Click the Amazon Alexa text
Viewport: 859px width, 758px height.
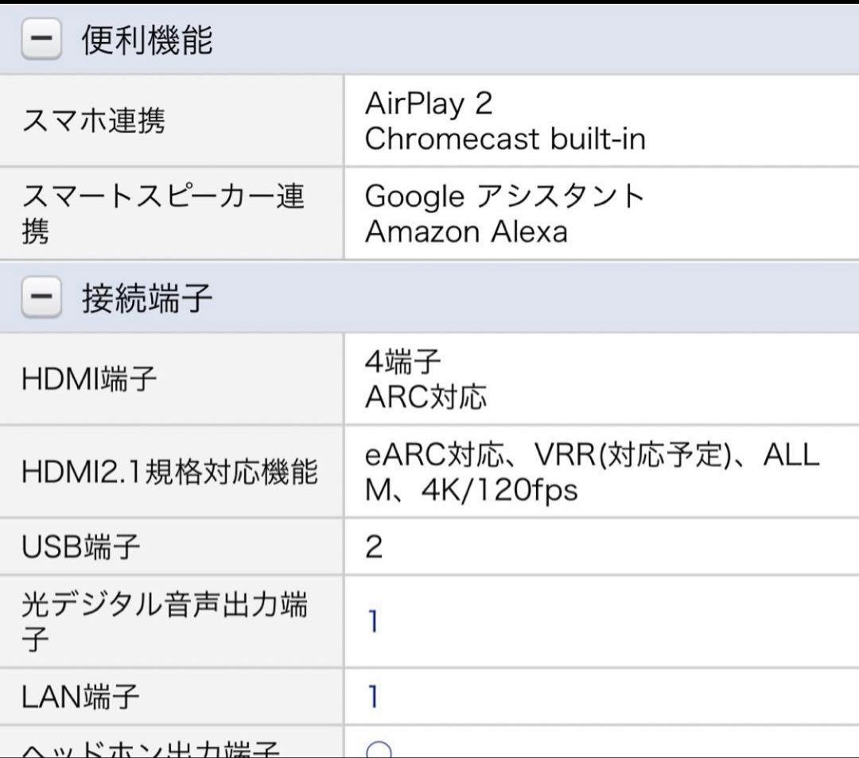(465, 232)
